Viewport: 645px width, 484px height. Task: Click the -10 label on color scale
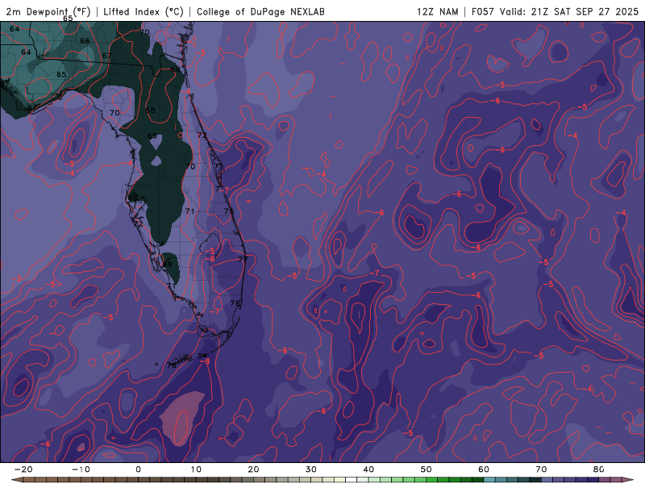[x=81, y=469]
